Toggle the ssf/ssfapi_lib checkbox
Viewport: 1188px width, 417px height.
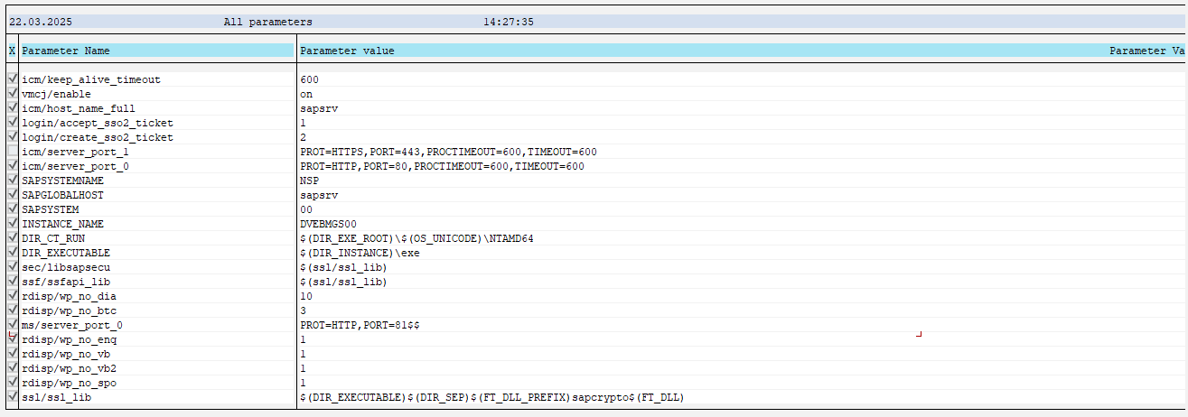tap(13, 282)
